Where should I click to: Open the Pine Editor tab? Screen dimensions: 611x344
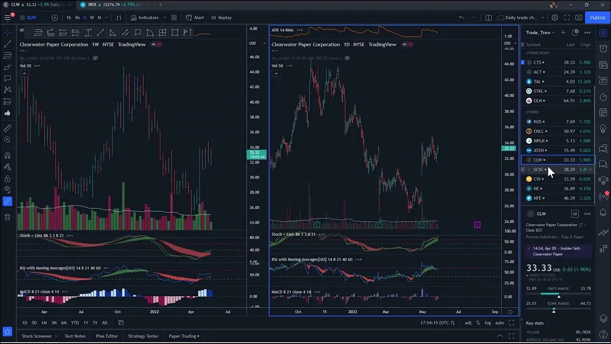point(107,336)
